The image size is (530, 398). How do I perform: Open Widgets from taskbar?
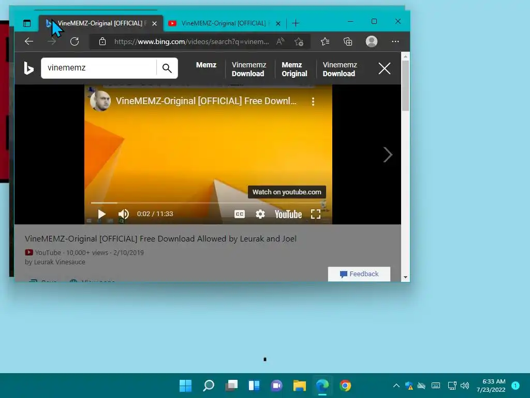point(254,386)
